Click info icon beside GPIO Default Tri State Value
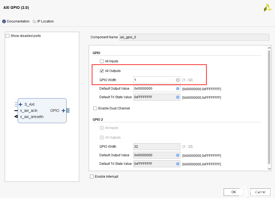275x198 pixels. 178,97
